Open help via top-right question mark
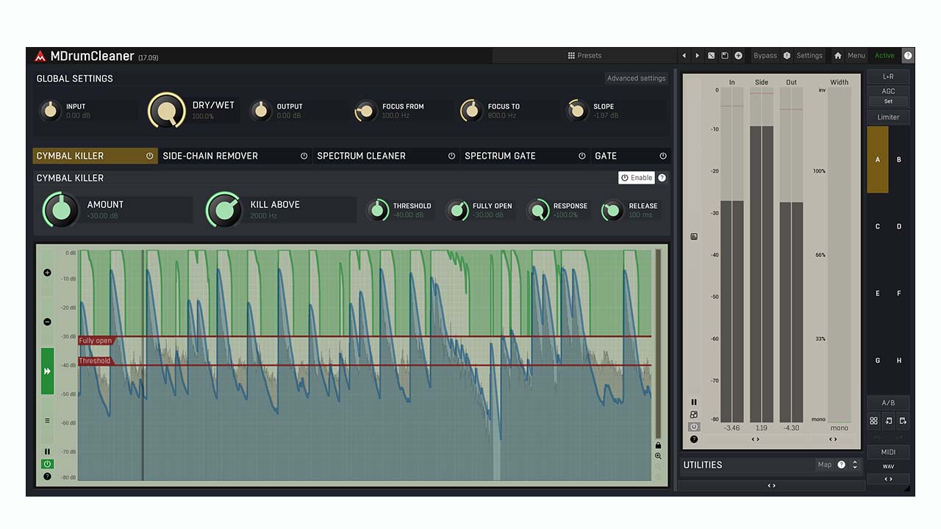 click(x=908, y=56)
